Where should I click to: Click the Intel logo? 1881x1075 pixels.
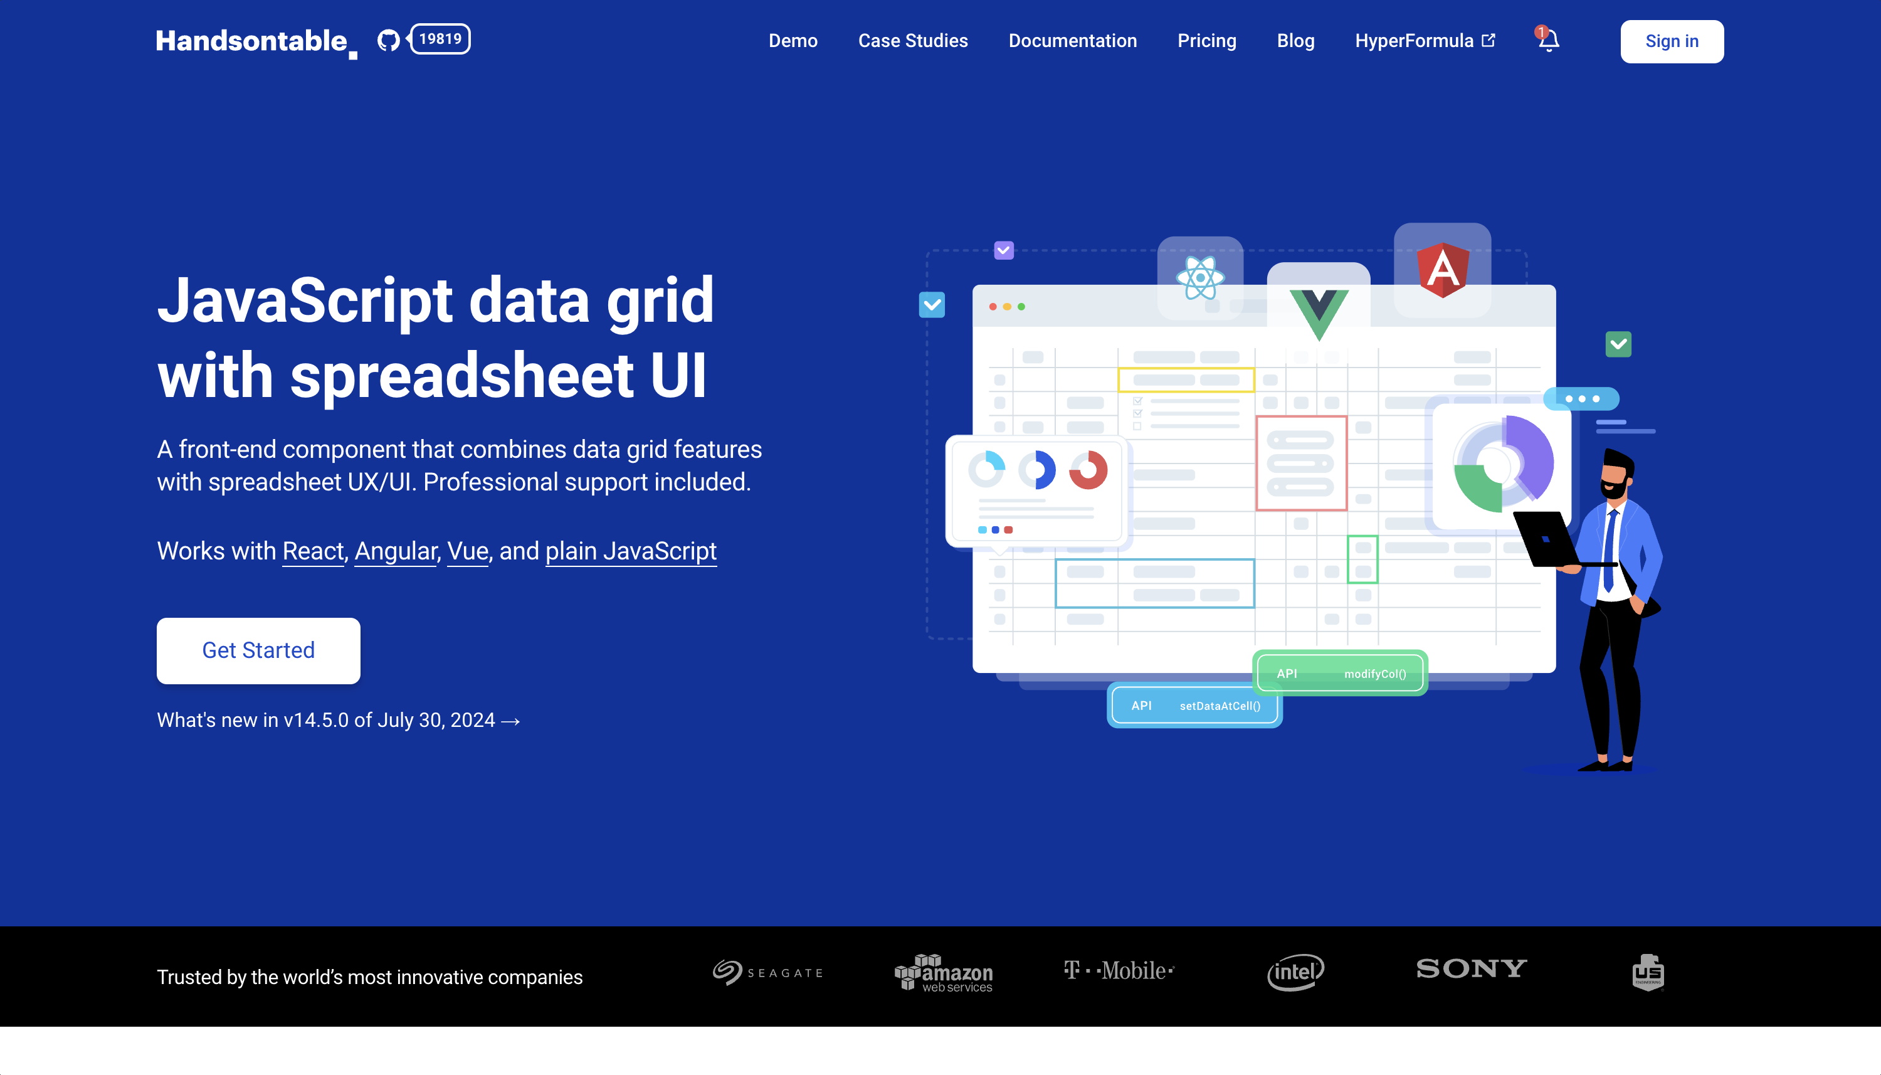pyautogui.click(x=1296, y=972)
